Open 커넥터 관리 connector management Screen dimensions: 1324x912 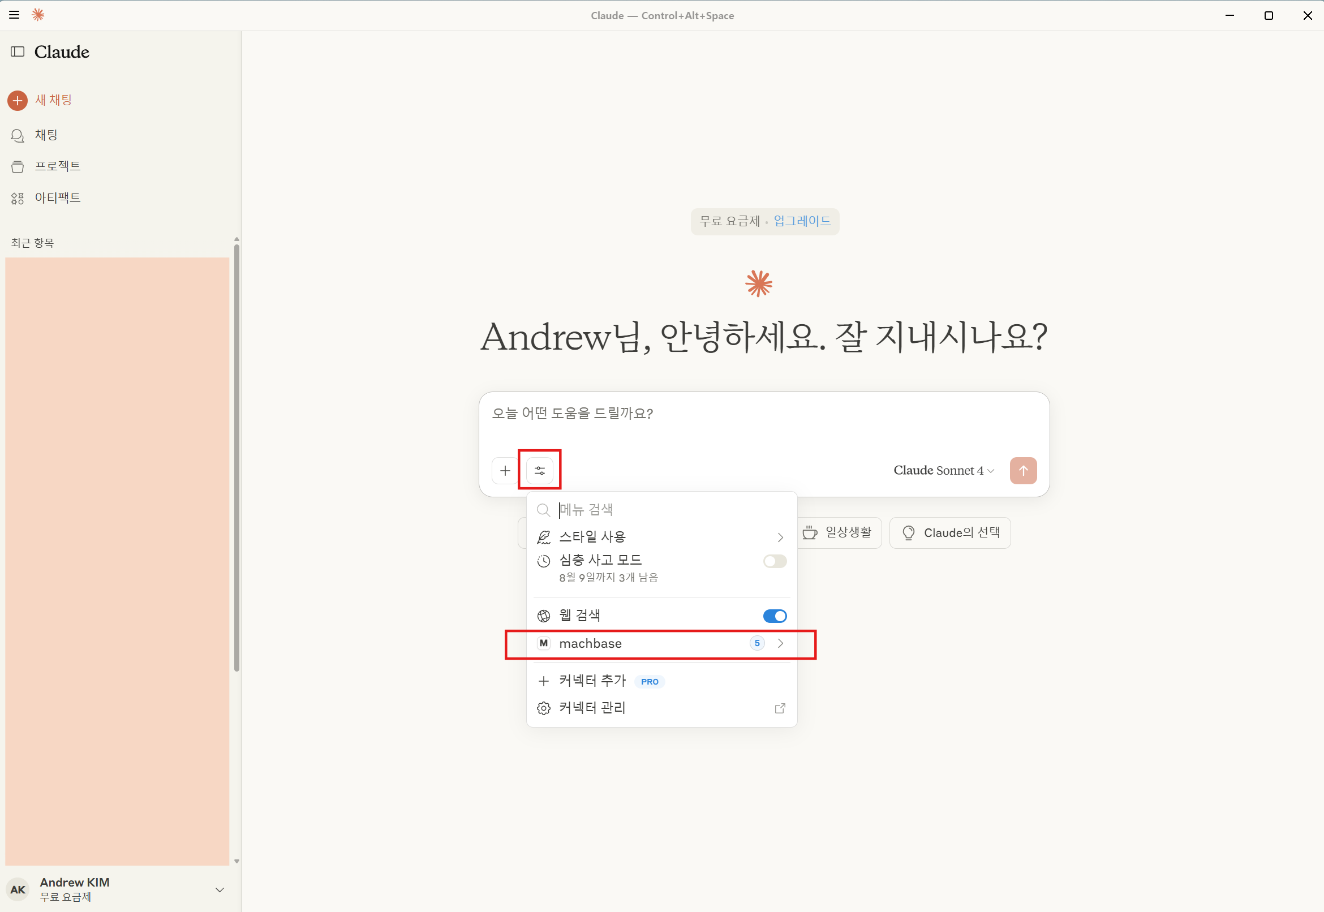point(592,708)
